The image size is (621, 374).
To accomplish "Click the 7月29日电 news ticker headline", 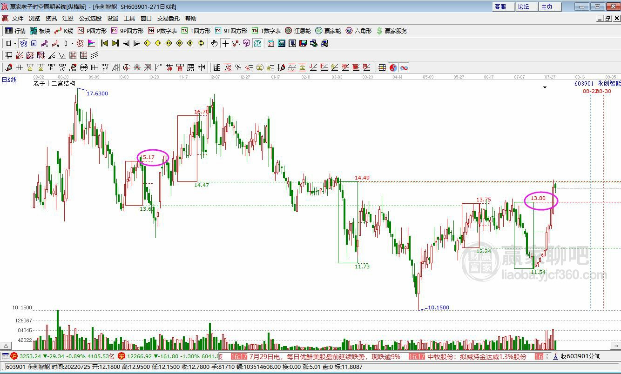I will coord(324,357).
